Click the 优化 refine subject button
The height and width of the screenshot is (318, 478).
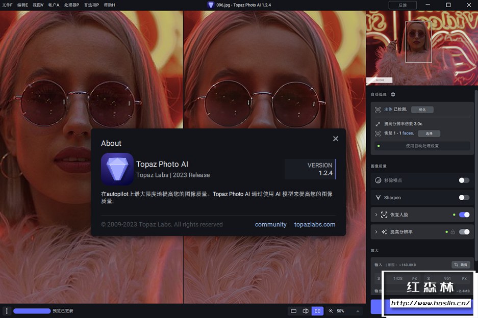[422, 110]
